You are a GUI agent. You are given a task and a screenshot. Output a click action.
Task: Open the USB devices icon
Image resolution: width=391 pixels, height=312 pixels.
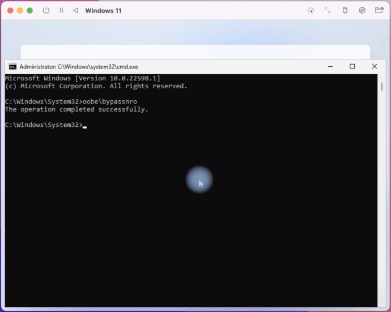(x=345, y=10)
